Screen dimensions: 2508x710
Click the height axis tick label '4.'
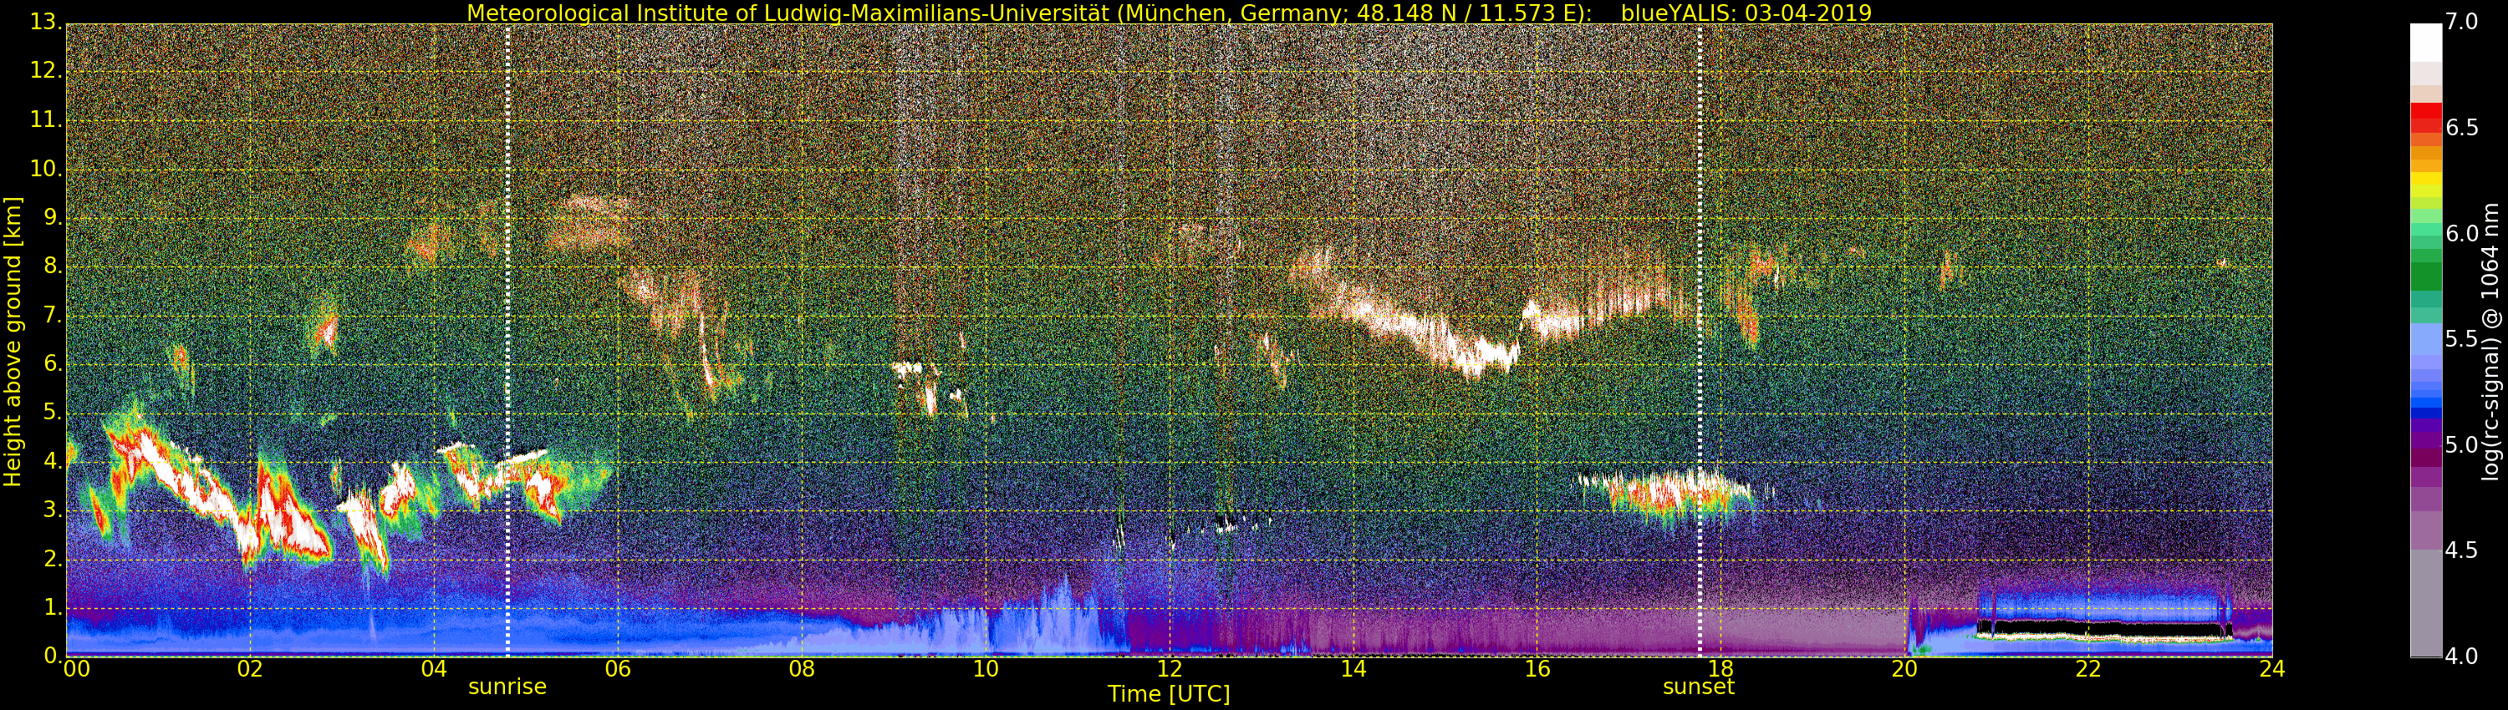click(53, 461)
